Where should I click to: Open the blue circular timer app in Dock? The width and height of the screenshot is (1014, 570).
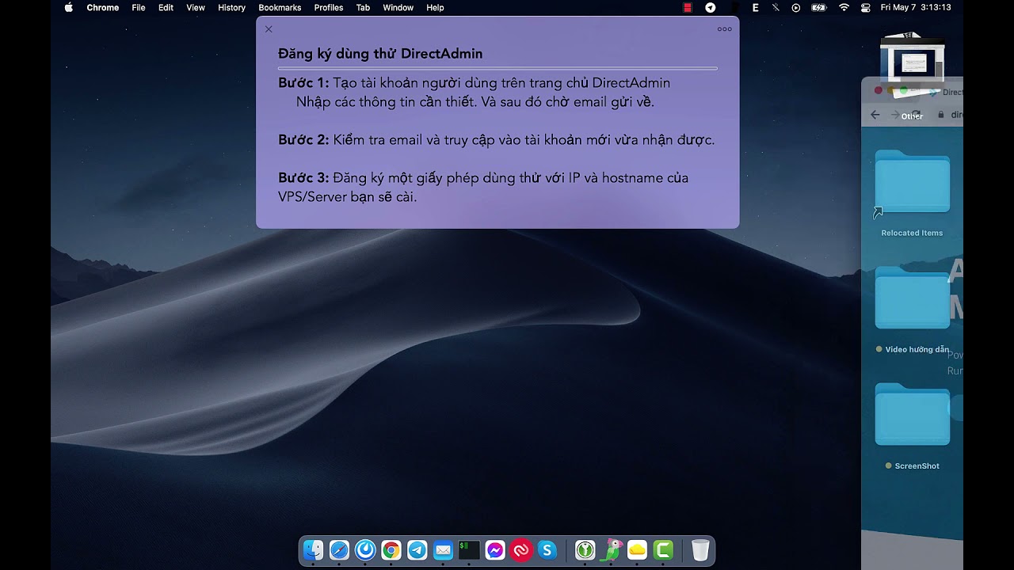(x=365, y=550)
